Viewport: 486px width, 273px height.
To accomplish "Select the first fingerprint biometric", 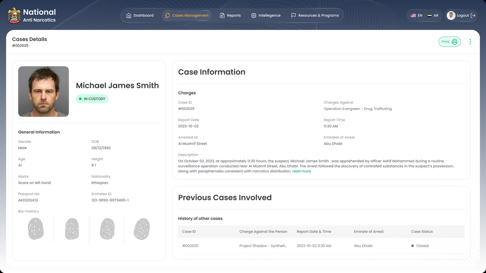I will click(36, 229).
